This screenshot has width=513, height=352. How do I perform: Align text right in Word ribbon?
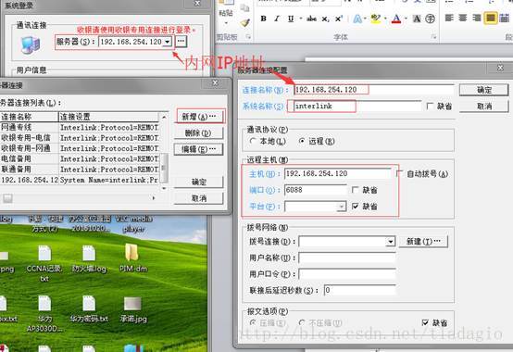coord(476,18)
